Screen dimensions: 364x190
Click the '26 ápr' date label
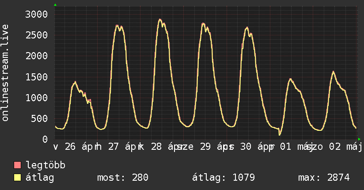(x=80, y=147)
